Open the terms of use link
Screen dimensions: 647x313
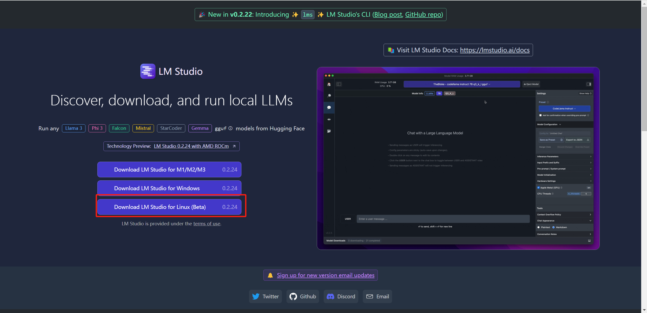click(x=207, y=224)
